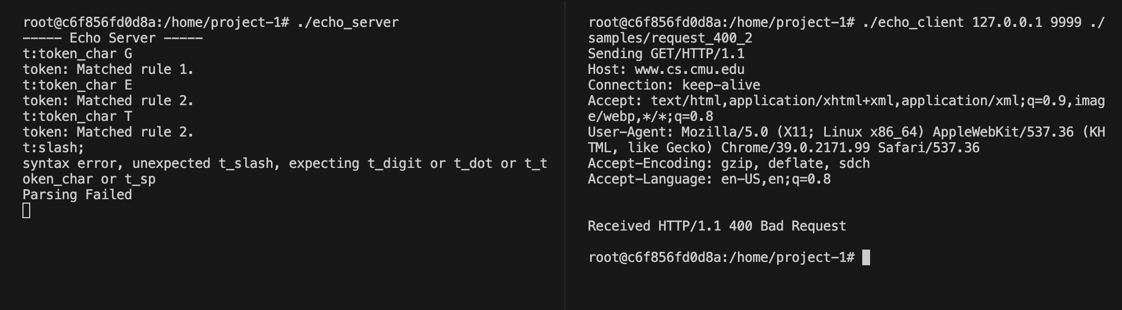Click the 'Sending GET/HTTP/1.1' line

[666, 54]
